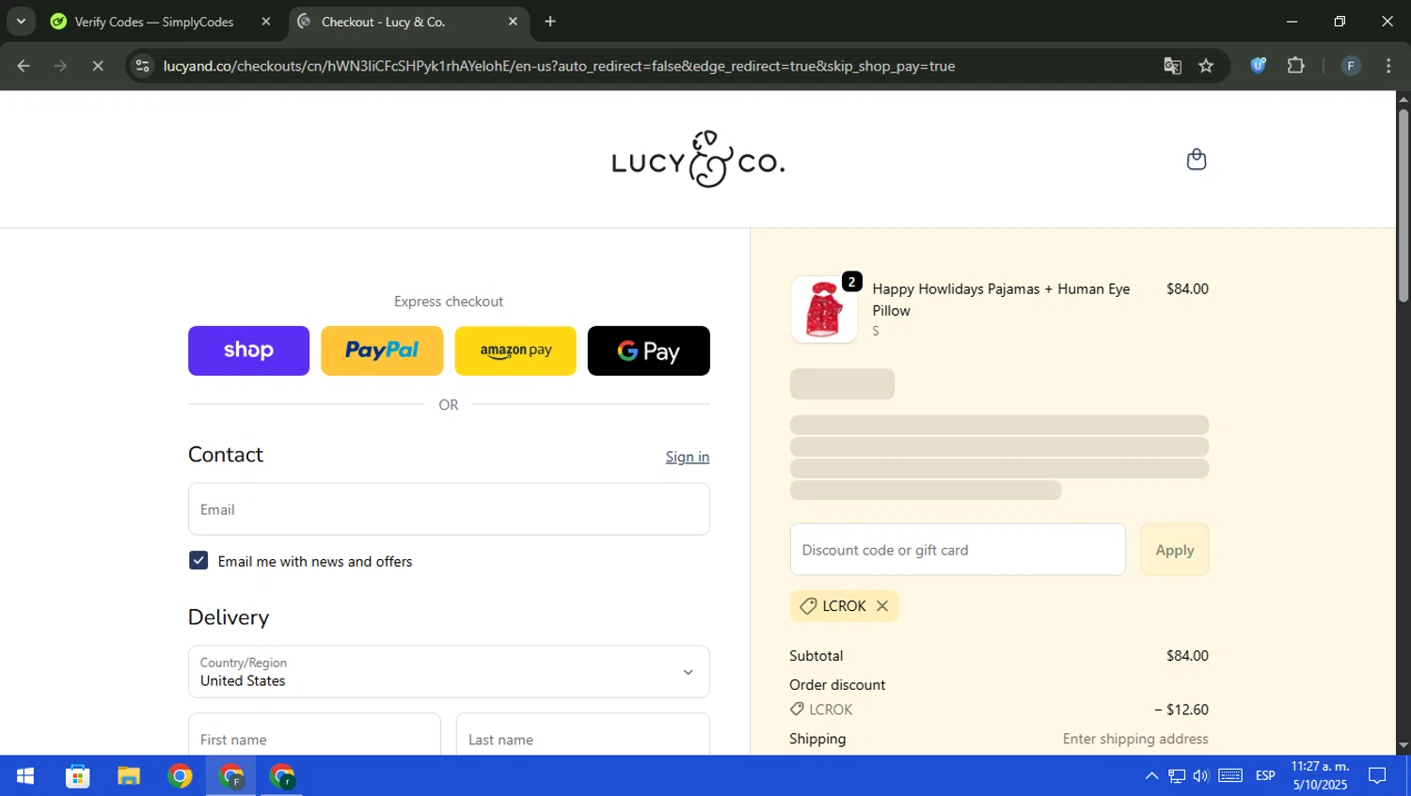
Task: Click the Enter shipping address text
Action: [1135, 739]
